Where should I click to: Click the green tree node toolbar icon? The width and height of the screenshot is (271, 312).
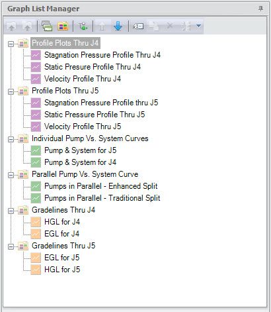[x=83, y=26]
